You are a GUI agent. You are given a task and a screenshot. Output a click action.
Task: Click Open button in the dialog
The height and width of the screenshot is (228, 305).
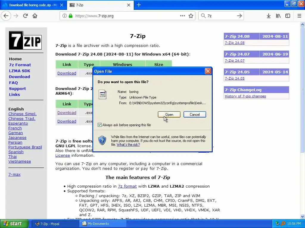[169, 115]
